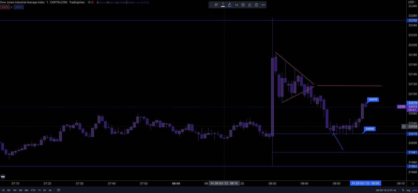Open the font size 14 dropdown
This screenshot has width=418, height=193.
[x=236, y=5]
